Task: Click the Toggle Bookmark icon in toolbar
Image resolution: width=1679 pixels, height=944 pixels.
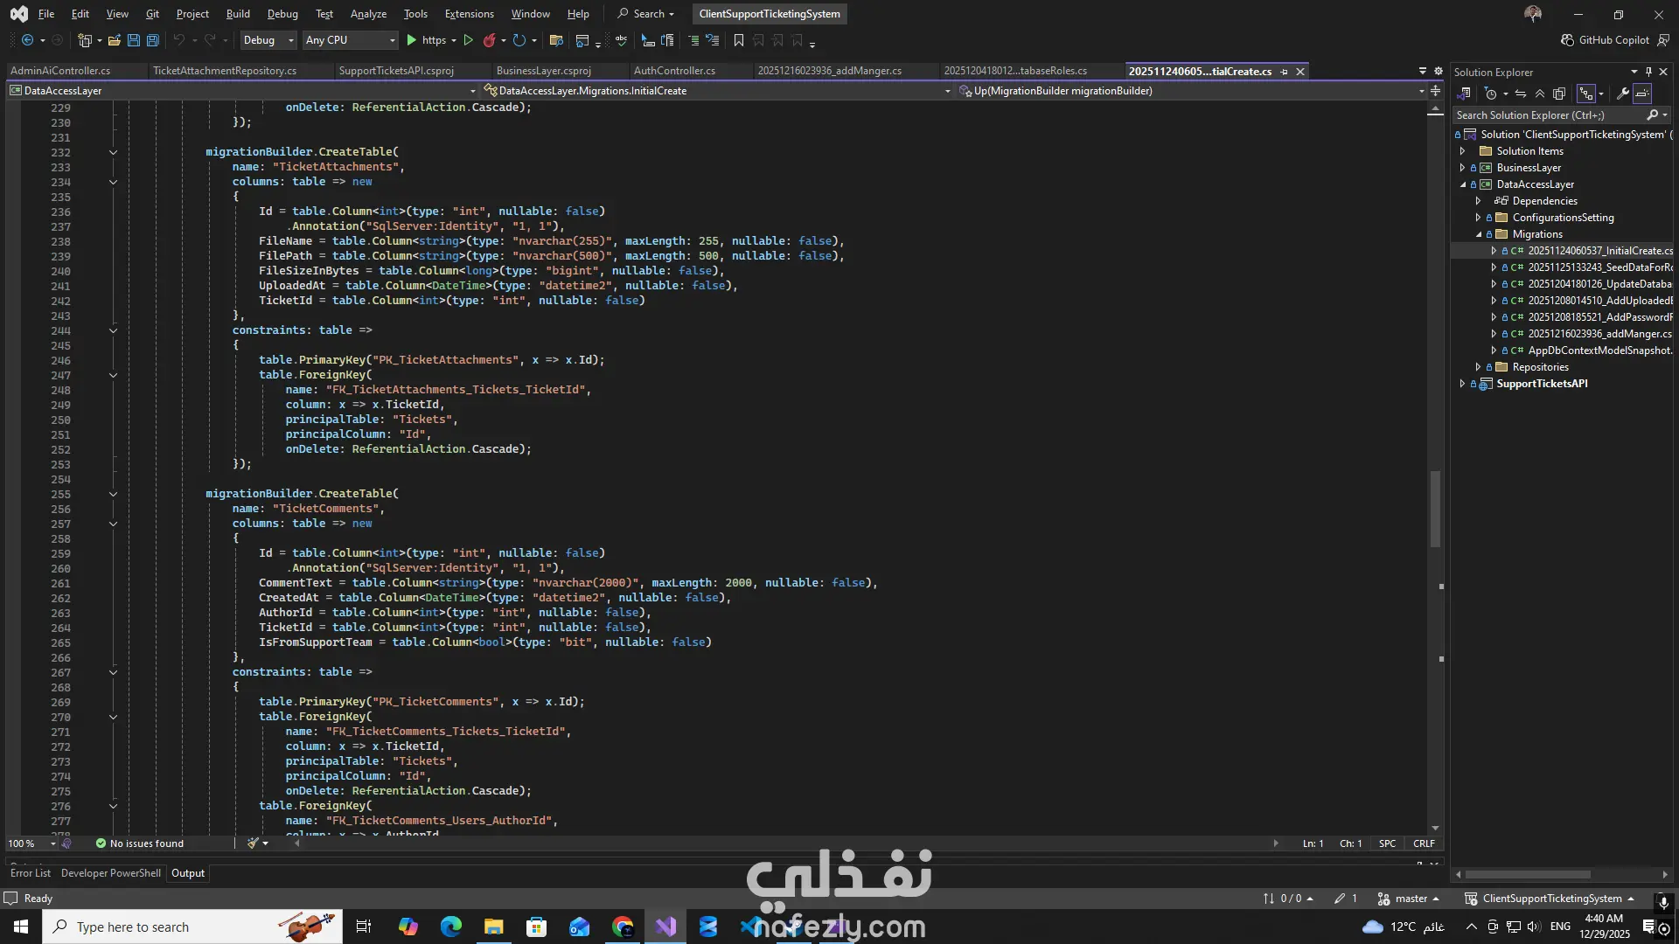Action: pos(739,40)
